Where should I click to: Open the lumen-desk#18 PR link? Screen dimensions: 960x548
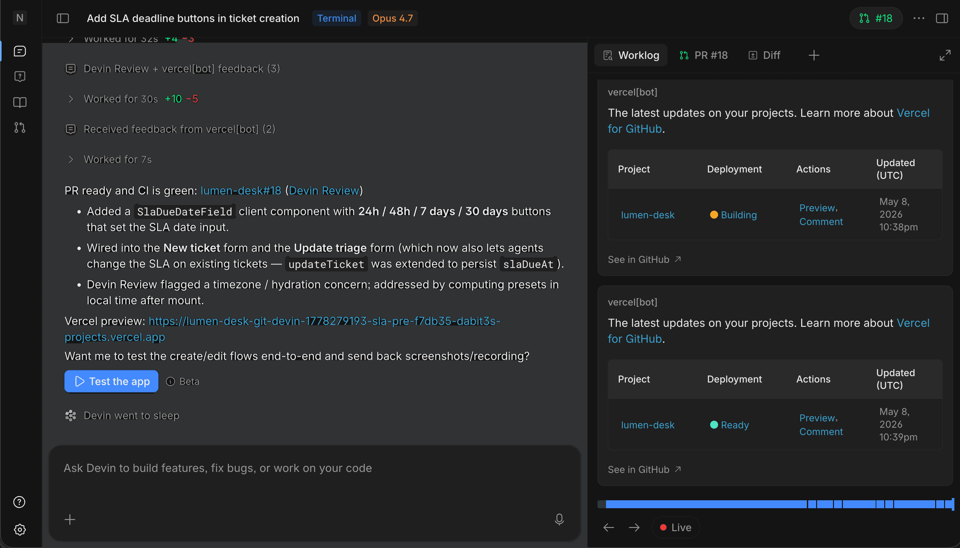click(x=241, y=190)
